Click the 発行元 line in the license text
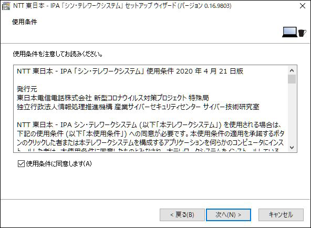The image size is (311, 228). pos(27,89)
